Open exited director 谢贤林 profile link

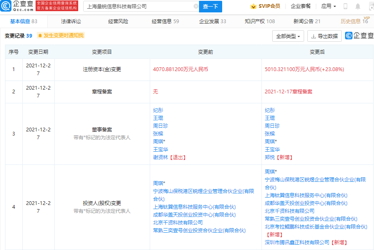[161, 157]
